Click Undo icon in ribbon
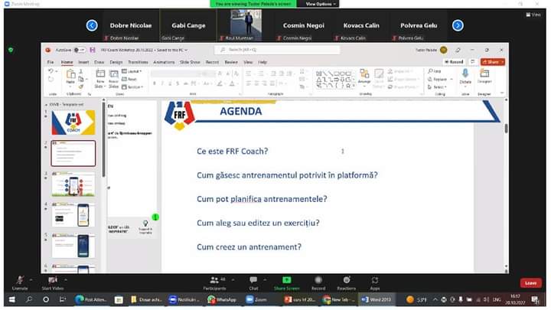 click(x=51, y=71)
